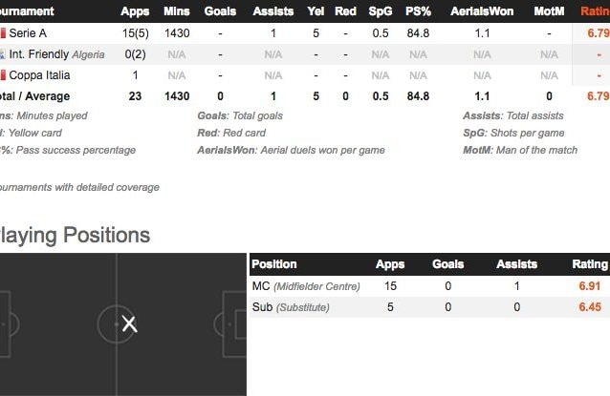Viewport: 610px width, 396px height.
Task: Open the Int. Friendly tournament link
Action: (39, 54)
